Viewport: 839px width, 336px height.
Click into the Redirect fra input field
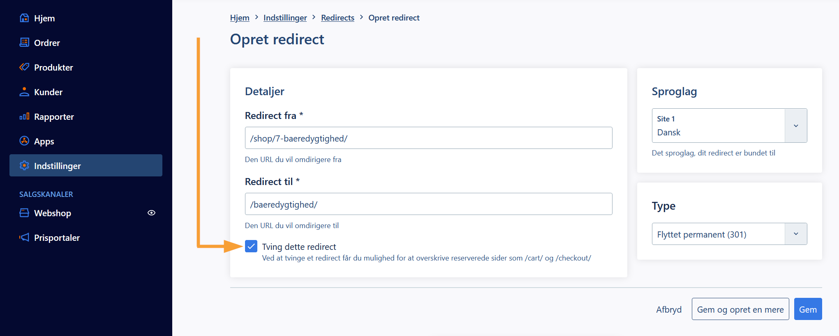428,138
